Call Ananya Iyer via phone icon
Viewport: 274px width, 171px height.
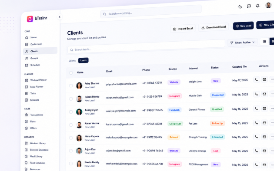click(256, 109)
